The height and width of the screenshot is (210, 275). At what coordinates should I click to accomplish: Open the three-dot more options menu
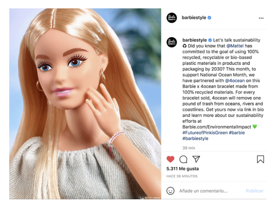click(x=261, y=18)
